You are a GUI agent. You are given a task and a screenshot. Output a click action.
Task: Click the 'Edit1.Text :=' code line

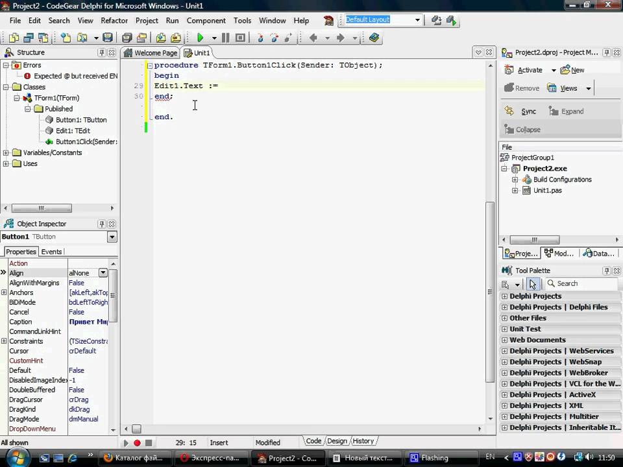(186, 86)
